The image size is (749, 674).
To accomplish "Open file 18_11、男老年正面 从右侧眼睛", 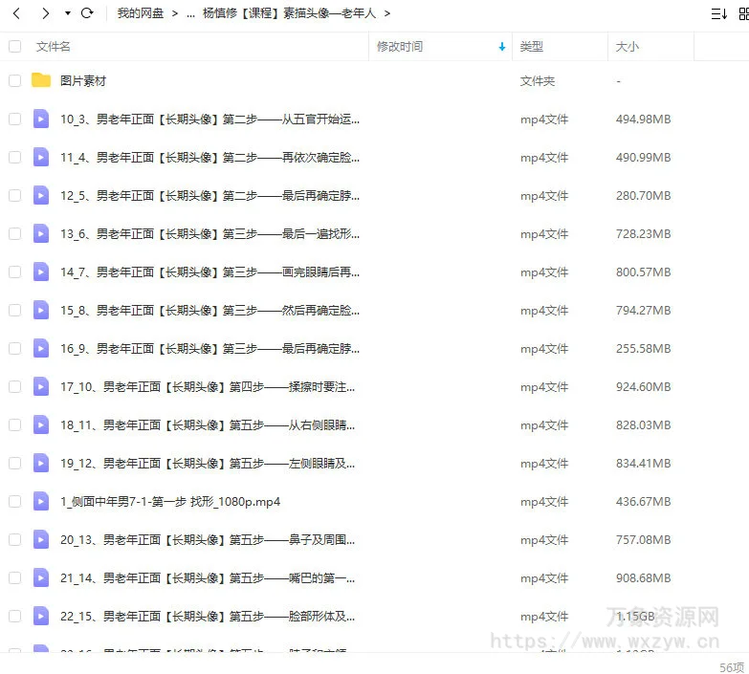I will pos(208,424).
